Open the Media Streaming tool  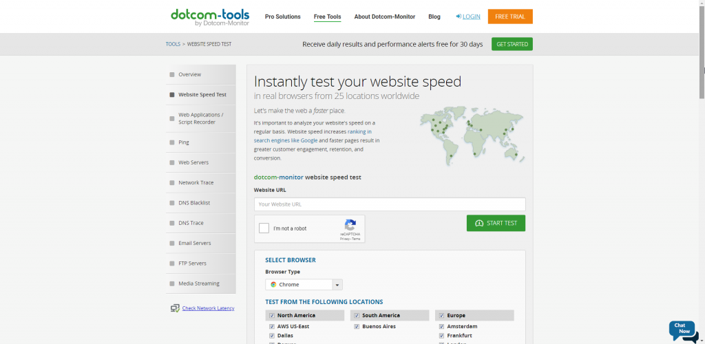200,283
